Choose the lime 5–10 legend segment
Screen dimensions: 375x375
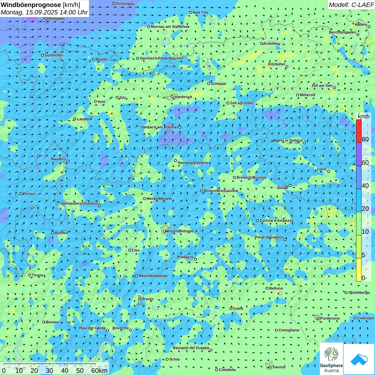359,247
